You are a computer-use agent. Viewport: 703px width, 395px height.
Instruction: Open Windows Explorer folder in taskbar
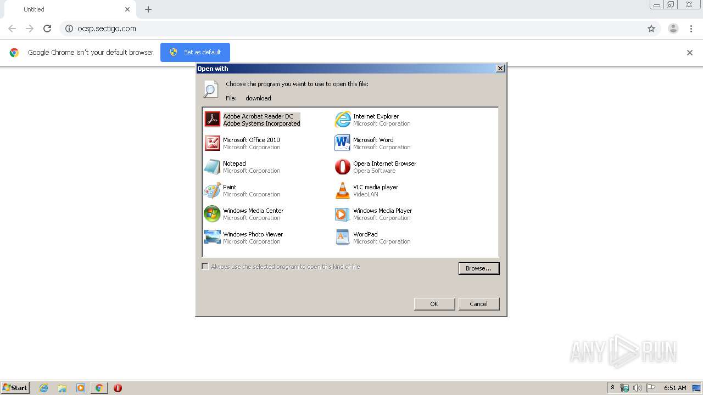click(62, 388)
